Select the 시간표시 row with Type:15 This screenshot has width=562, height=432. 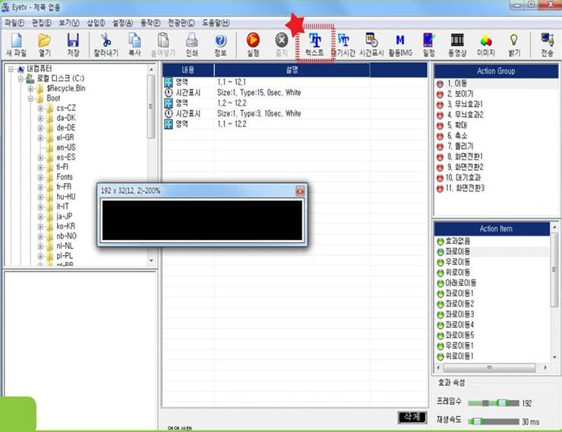click(295, 93)
